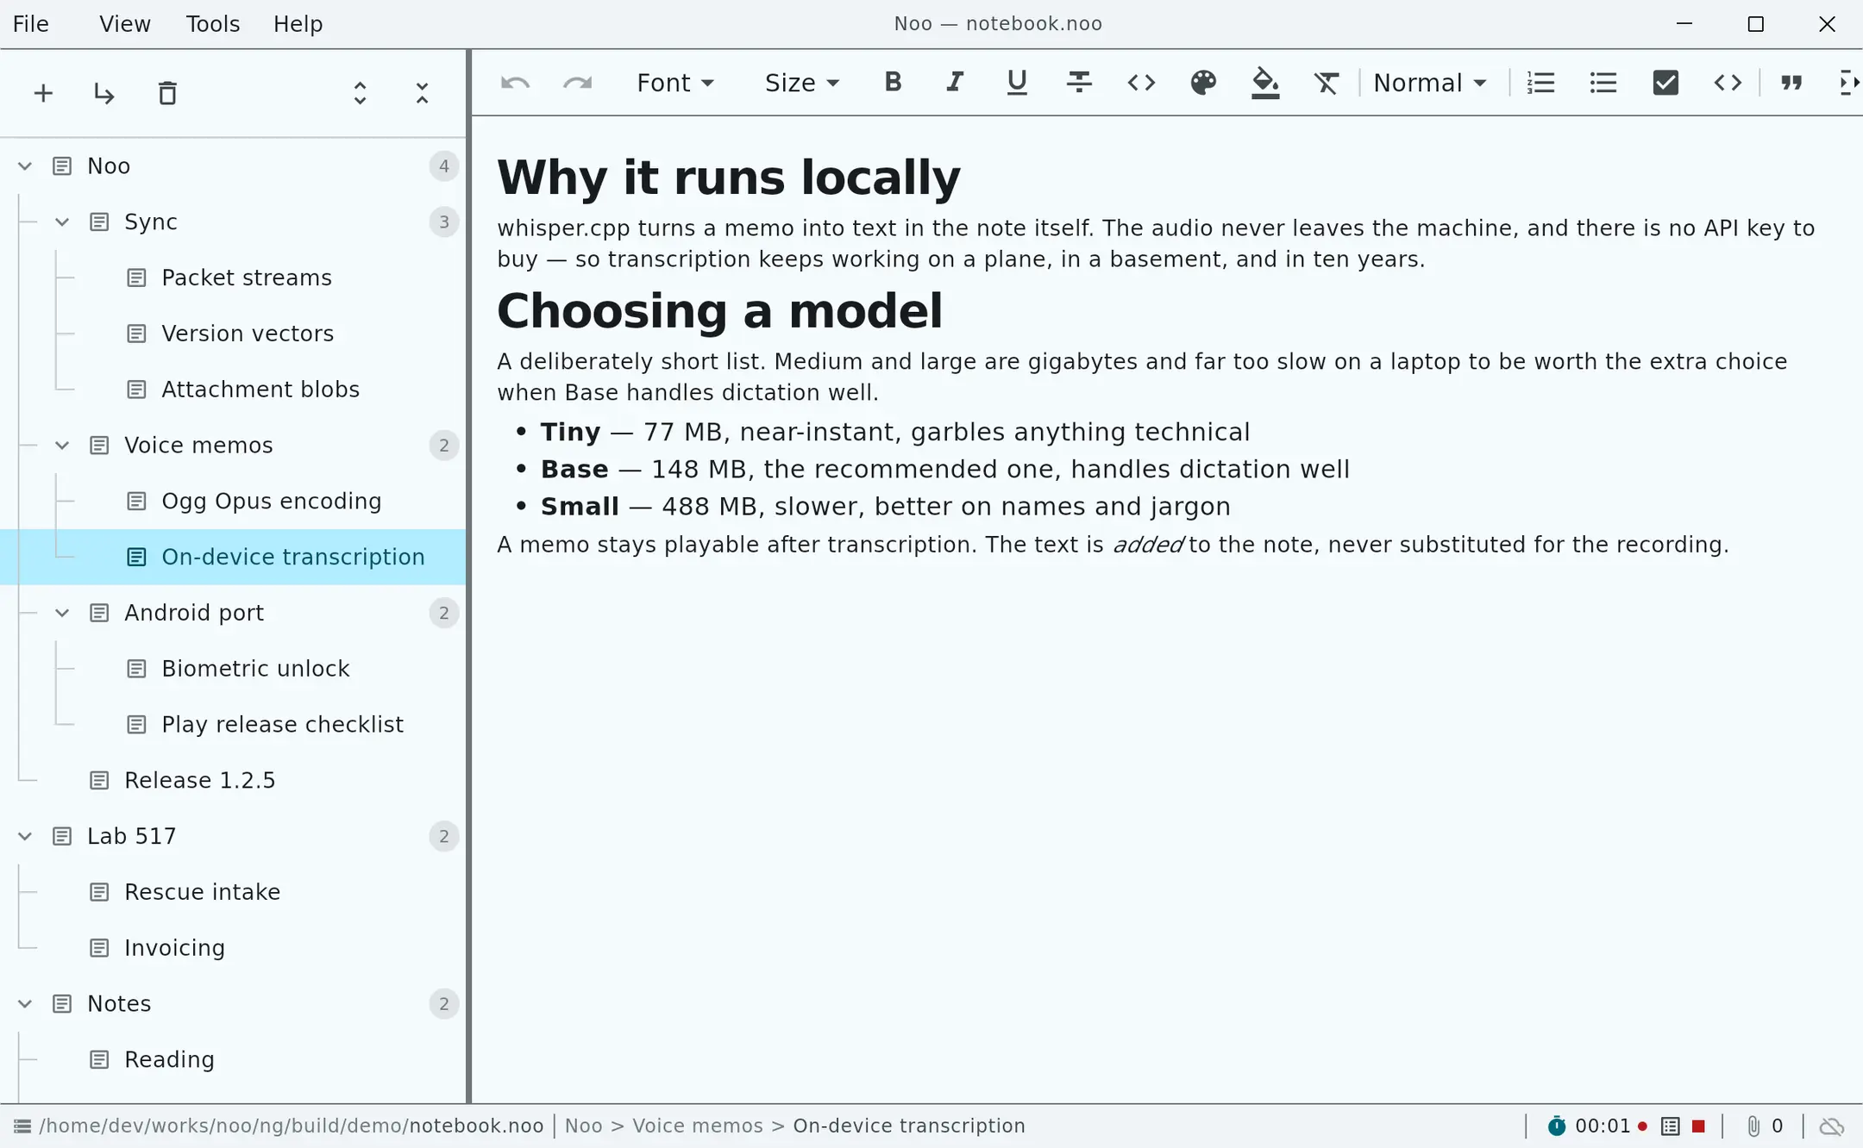Toggle bold formatting

click(x=893, y=83)
